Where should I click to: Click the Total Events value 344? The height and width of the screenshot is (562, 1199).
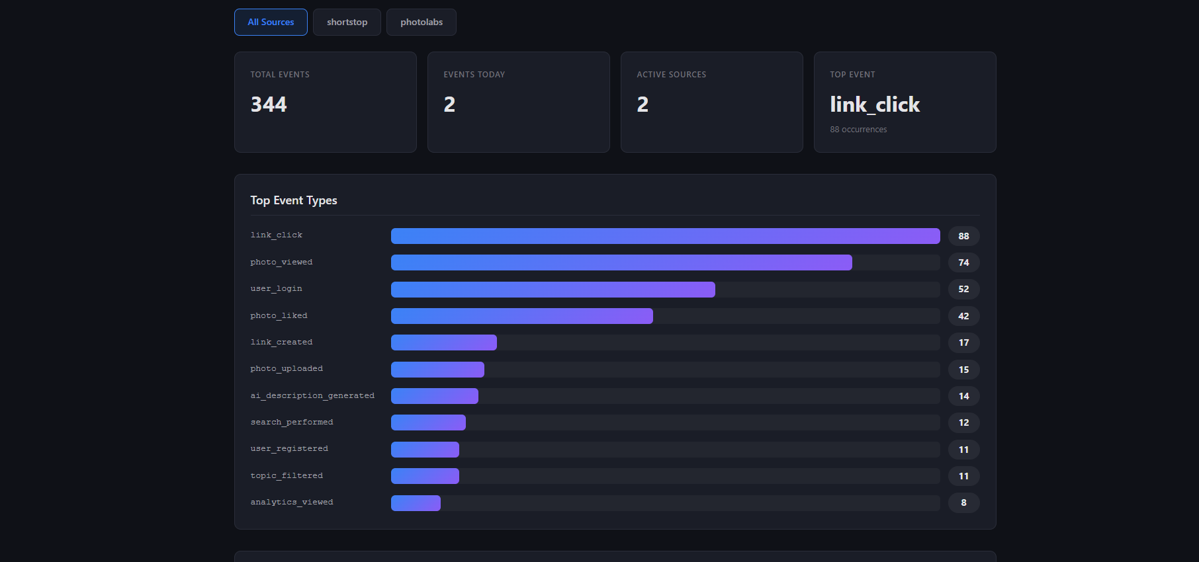coord(269,104)
